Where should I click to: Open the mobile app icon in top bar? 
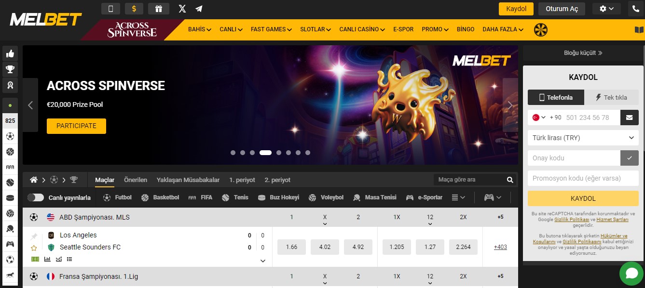click(110, 9)
